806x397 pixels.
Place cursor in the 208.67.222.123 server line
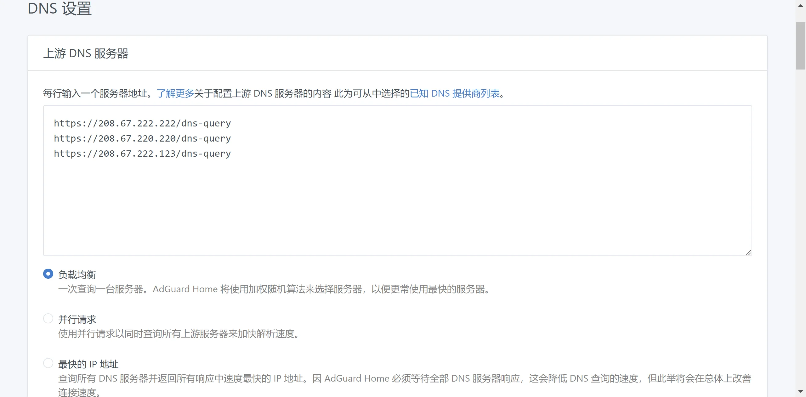(142, 154)
